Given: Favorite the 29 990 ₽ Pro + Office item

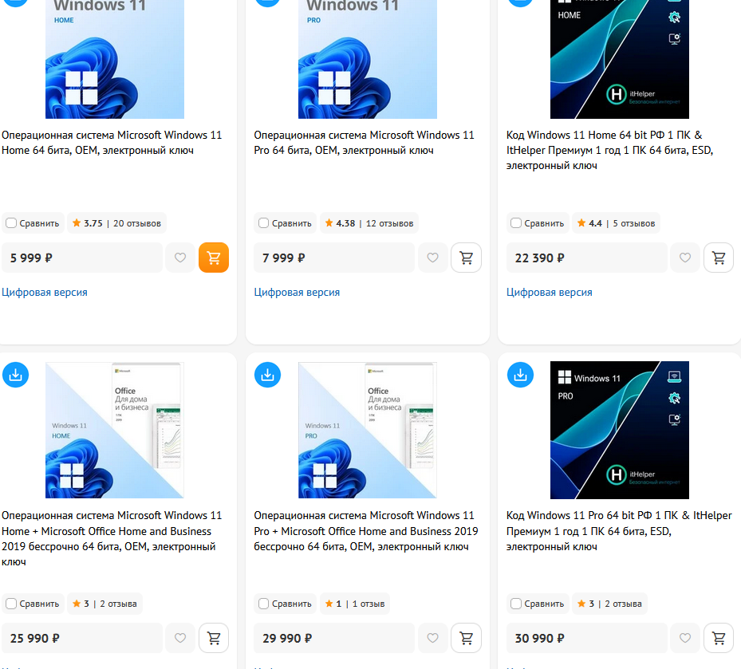Looking at the screenshot, I should point(432,638).
